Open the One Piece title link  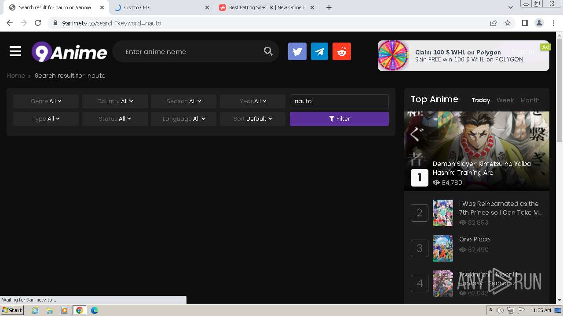tap(474, 239)
